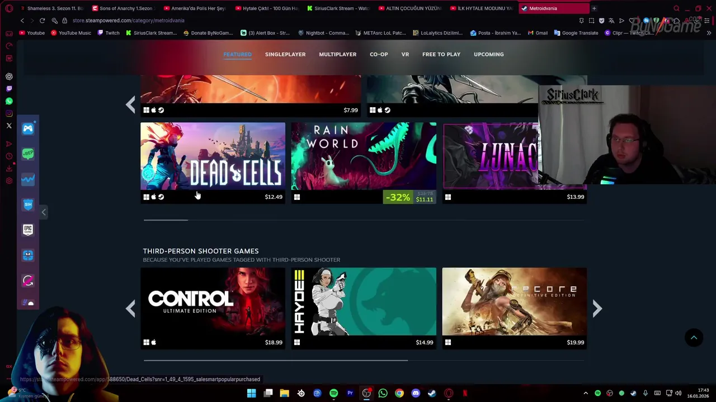
Task: Open Opera sidebar settings gear
Action: pyautogui.click(x=9, y=181)
